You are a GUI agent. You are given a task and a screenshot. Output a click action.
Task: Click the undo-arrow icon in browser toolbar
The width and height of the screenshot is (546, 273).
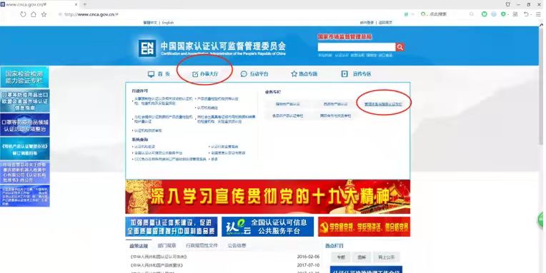(526, 14)
